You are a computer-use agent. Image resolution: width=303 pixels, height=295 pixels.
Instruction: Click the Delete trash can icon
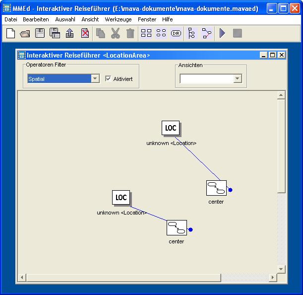[x=130, y=33]
